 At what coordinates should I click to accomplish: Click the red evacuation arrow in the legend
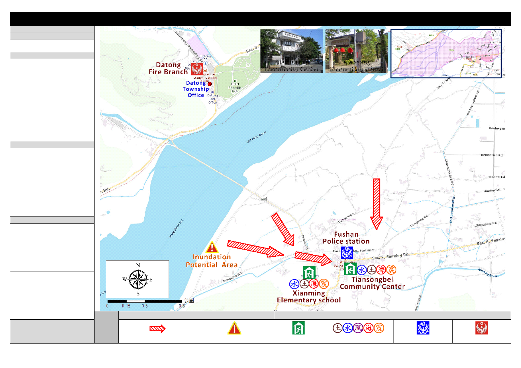tap(158, 329)
